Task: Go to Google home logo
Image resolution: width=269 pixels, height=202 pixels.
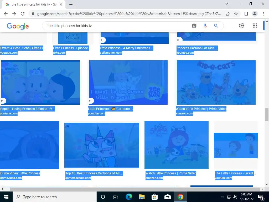Action: click(x=18, y=26)
